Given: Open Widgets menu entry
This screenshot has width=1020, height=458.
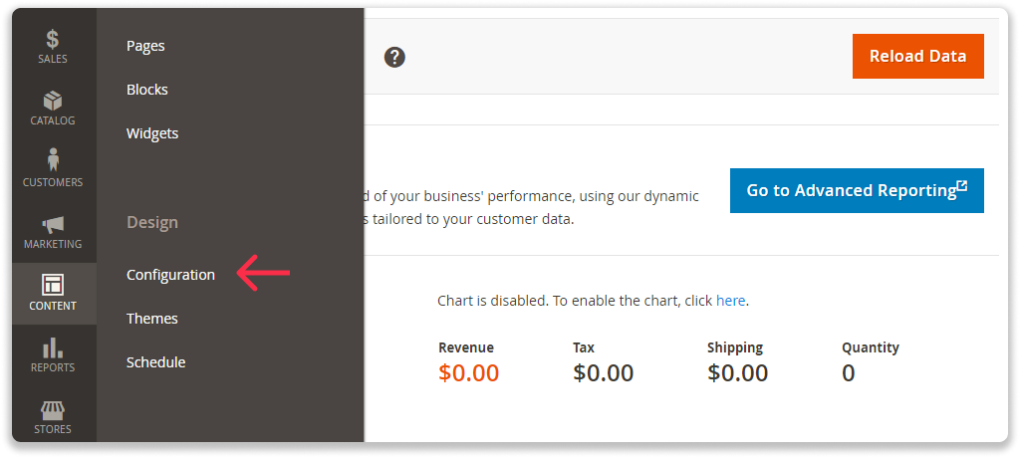Looking at the screenshot, I should [x=152, y=133].
